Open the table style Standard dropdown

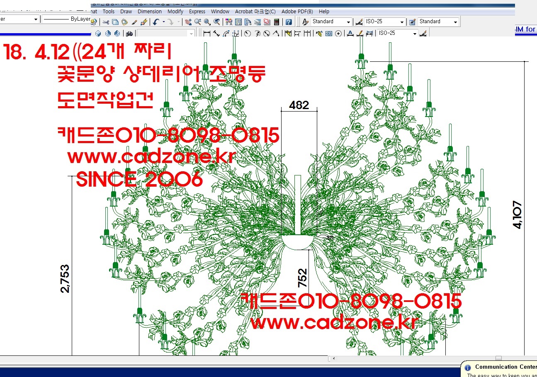pos(438,22)
